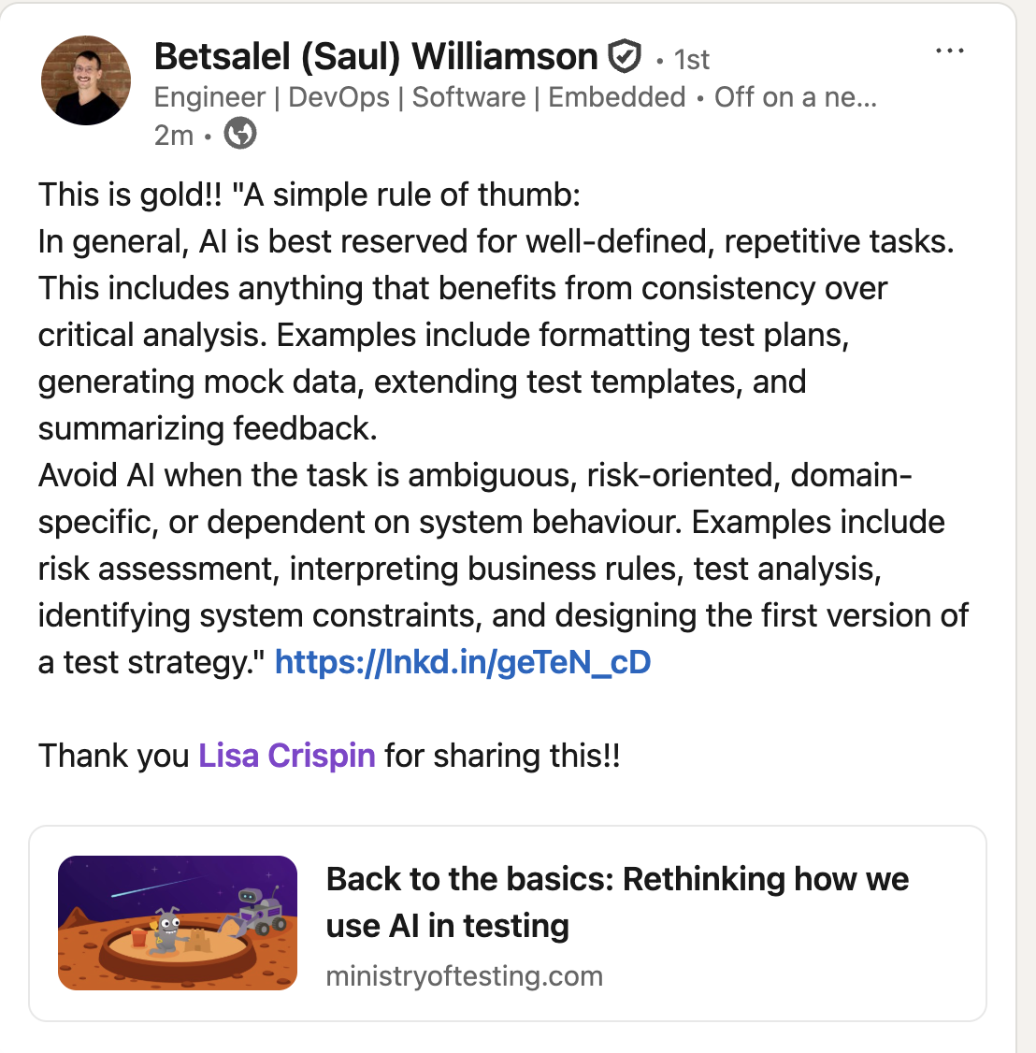Open the post options ellipsis menu

tap(951, 51)
